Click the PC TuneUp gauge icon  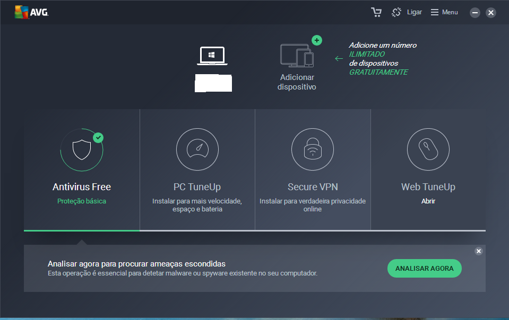197,149
